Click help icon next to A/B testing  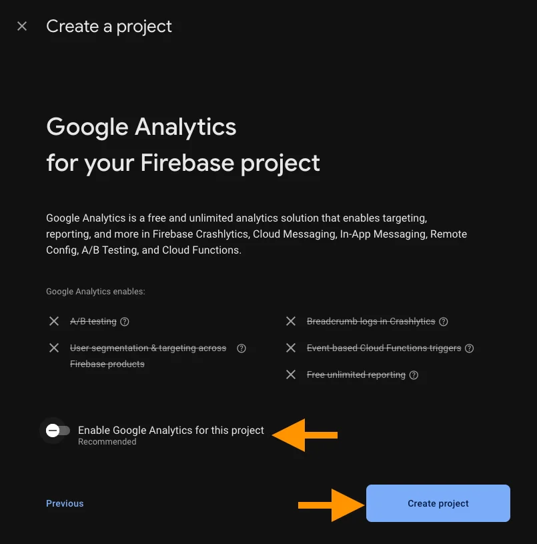125,322
